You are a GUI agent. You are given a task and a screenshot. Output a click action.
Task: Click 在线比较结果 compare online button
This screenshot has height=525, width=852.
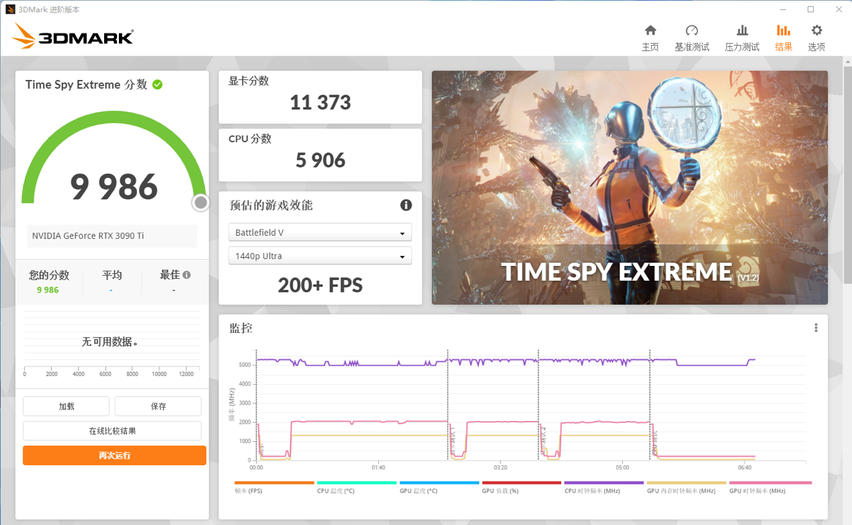(x=112, y=431)
